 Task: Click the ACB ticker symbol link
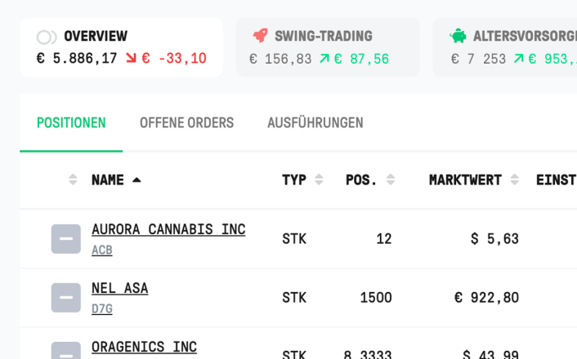(x=102, y=250)
